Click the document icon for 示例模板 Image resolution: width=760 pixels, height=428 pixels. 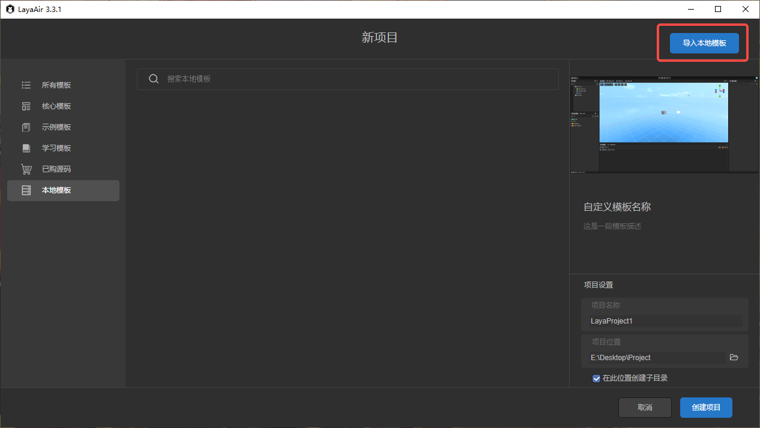tap(26, 127)
